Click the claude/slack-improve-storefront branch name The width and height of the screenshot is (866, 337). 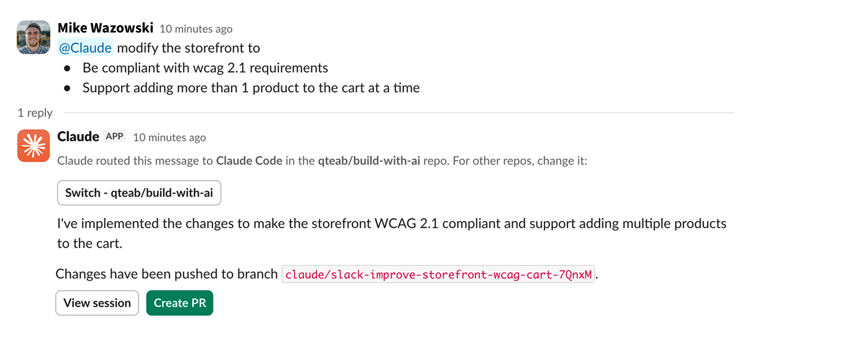pos(438,274)
